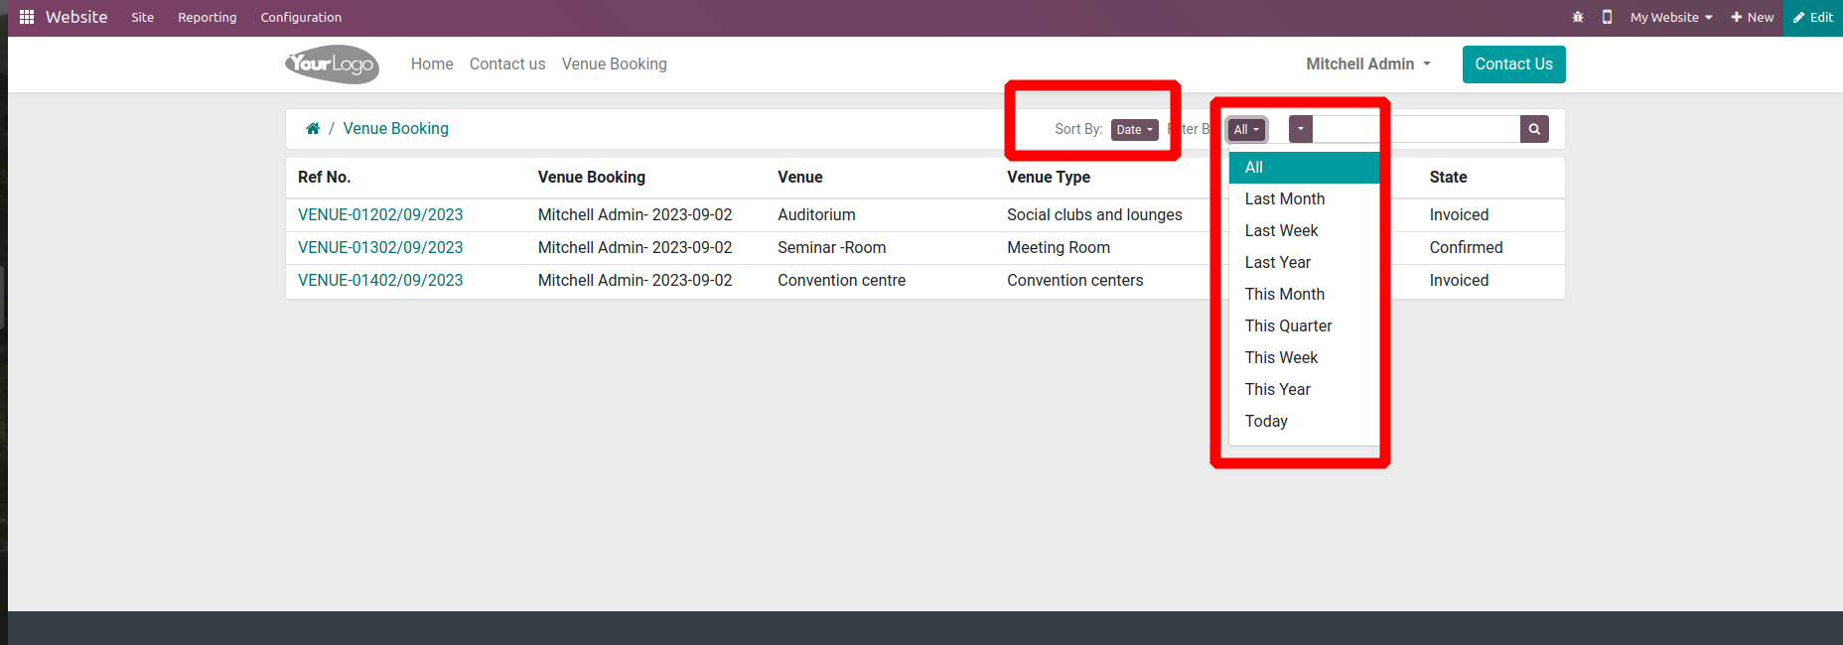Open the Site menu
This screenshot has height=645, width=1843.
click(143, 17)
